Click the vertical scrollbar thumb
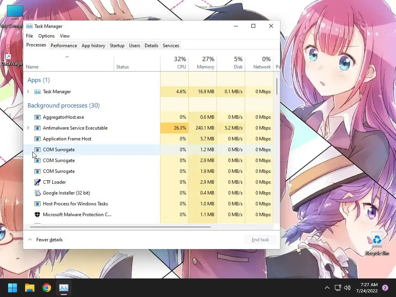The width and height of the screenshot is (396, 297). tap(277, 86)
